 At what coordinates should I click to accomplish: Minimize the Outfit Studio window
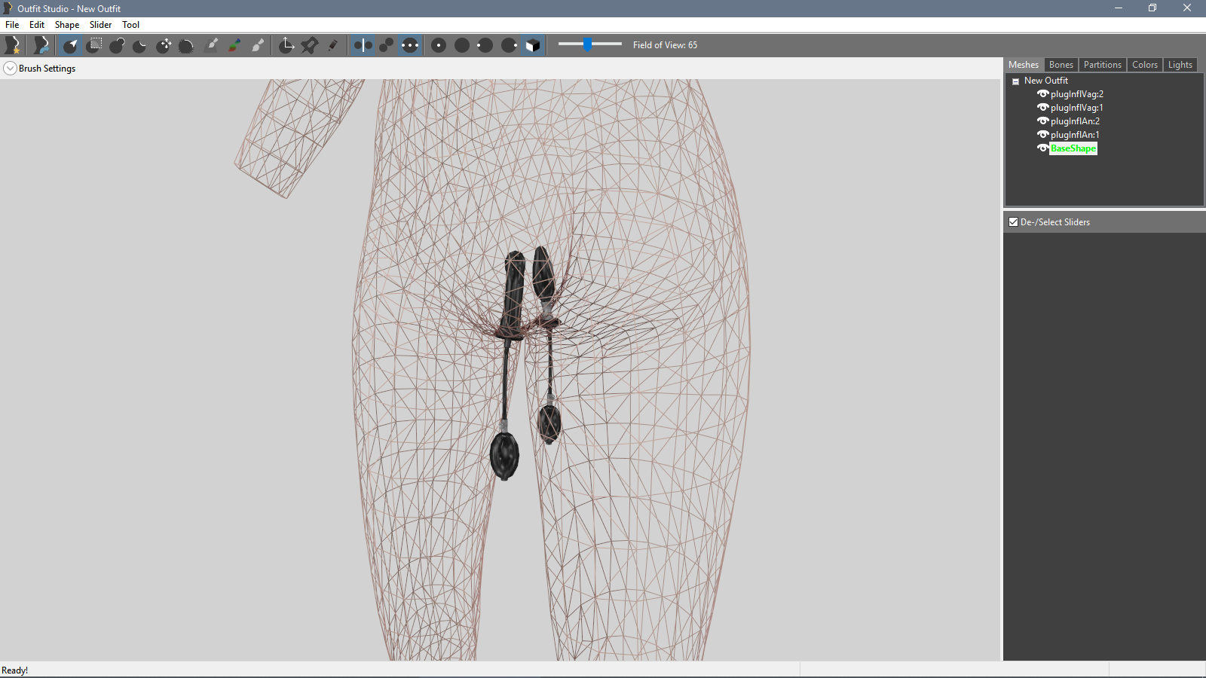tap(1118, 8)
